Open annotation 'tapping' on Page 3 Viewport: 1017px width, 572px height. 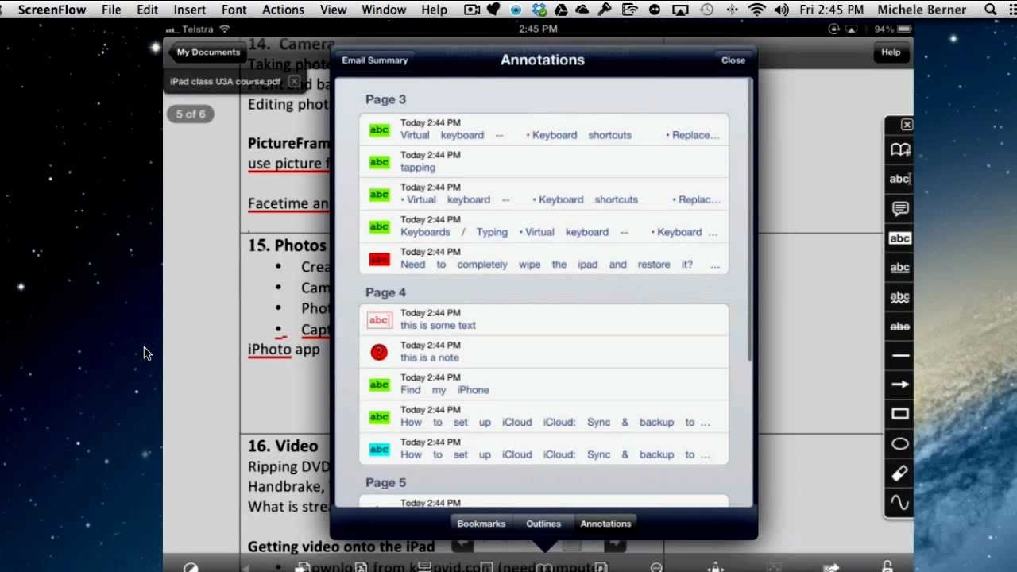coord(543,161)
